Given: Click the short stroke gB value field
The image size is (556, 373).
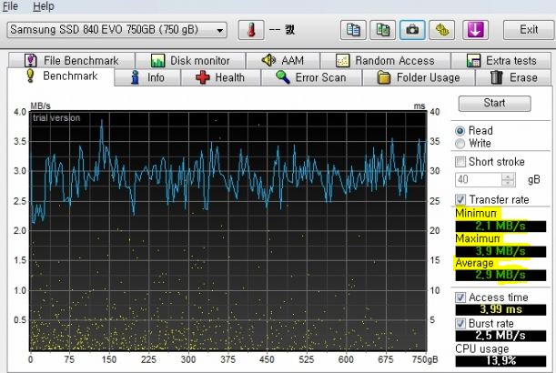Looking at the screenshot, I should coord(479,179).
